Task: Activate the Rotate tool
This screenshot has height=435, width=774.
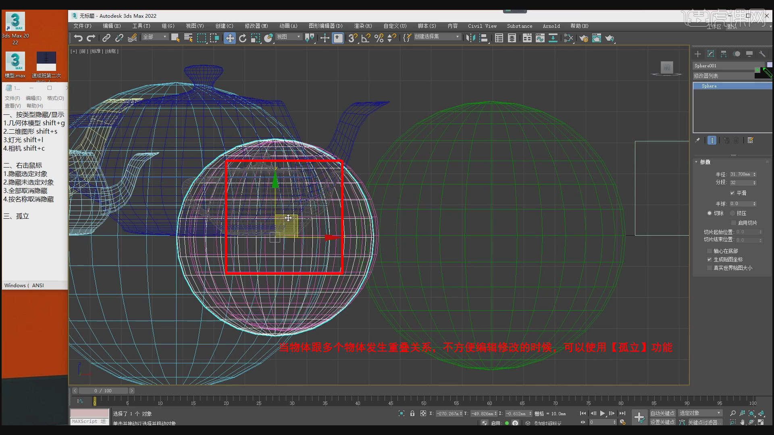Action: [243, 38]
